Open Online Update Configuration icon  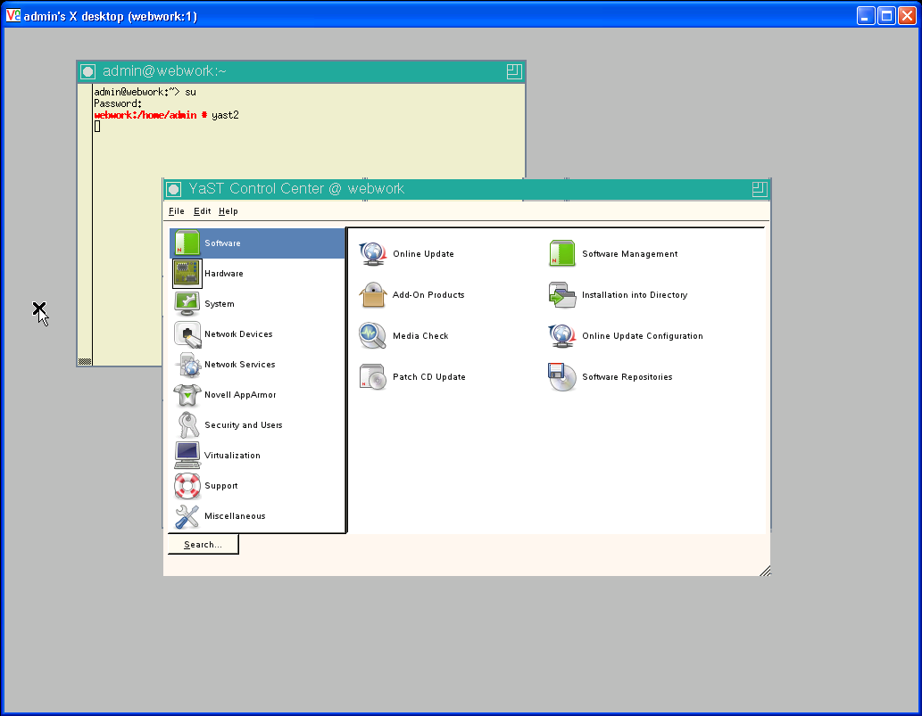pyautogui.click(x=562, y=336)
